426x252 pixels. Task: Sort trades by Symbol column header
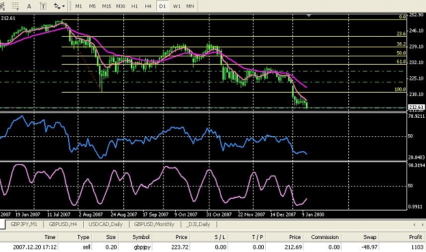tap(141, 237)
